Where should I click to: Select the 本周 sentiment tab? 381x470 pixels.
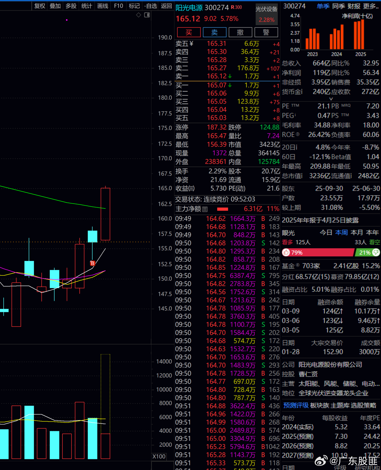(341, 233)
